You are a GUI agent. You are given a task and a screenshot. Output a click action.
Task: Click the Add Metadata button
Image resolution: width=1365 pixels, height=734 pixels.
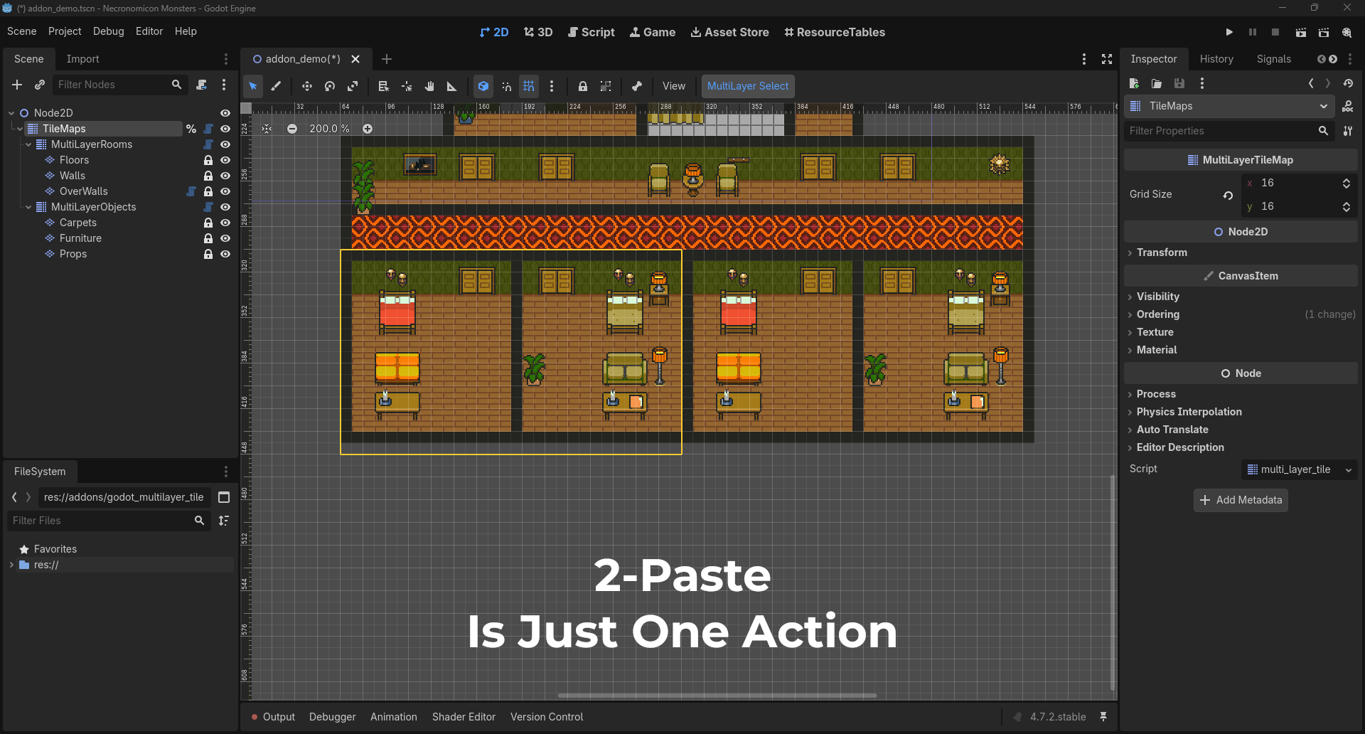tap(1241, 500)
